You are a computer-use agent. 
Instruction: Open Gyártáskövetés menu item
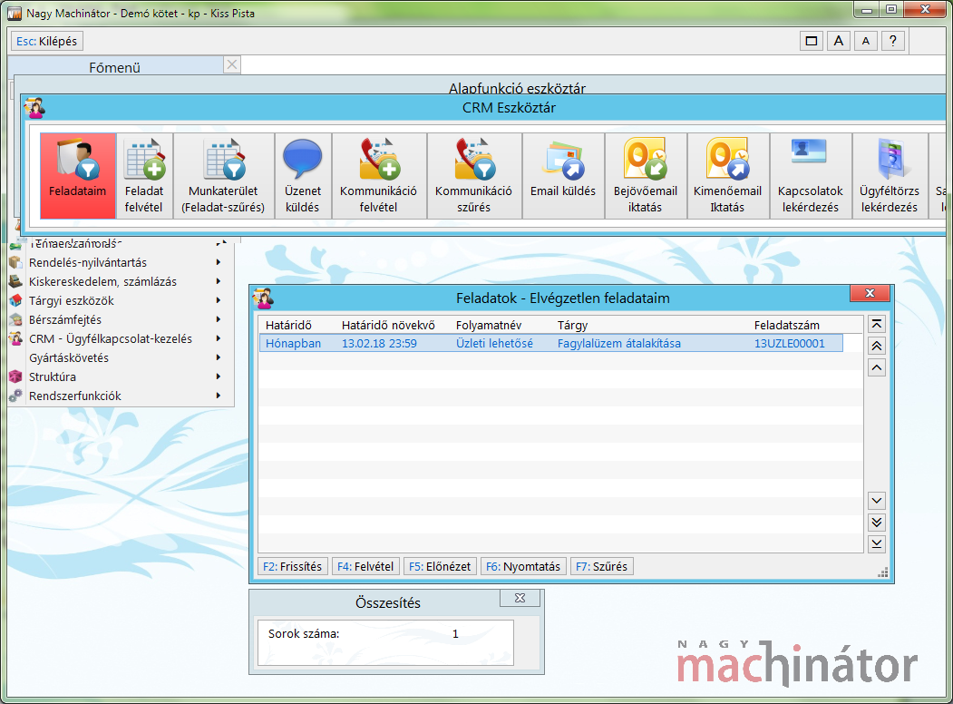click(121, 357)
